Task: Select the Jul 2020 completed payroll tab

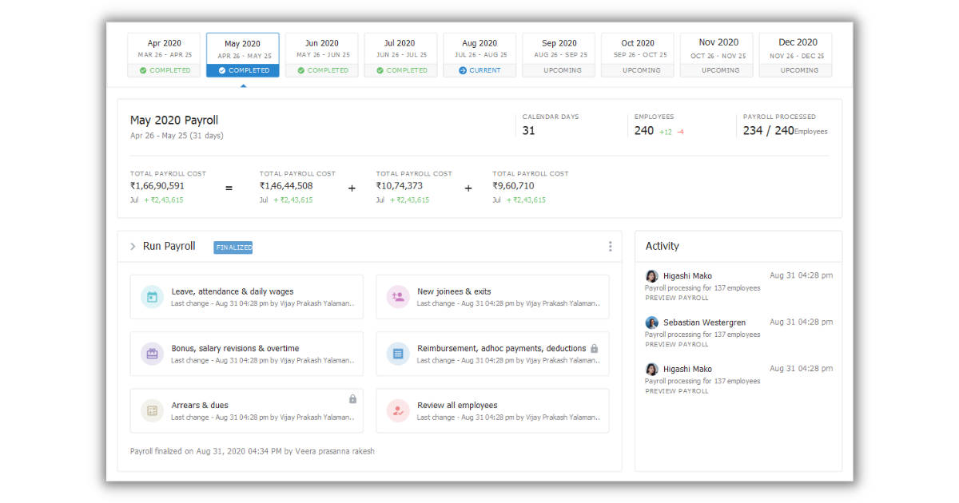Action: click(400, 53)
